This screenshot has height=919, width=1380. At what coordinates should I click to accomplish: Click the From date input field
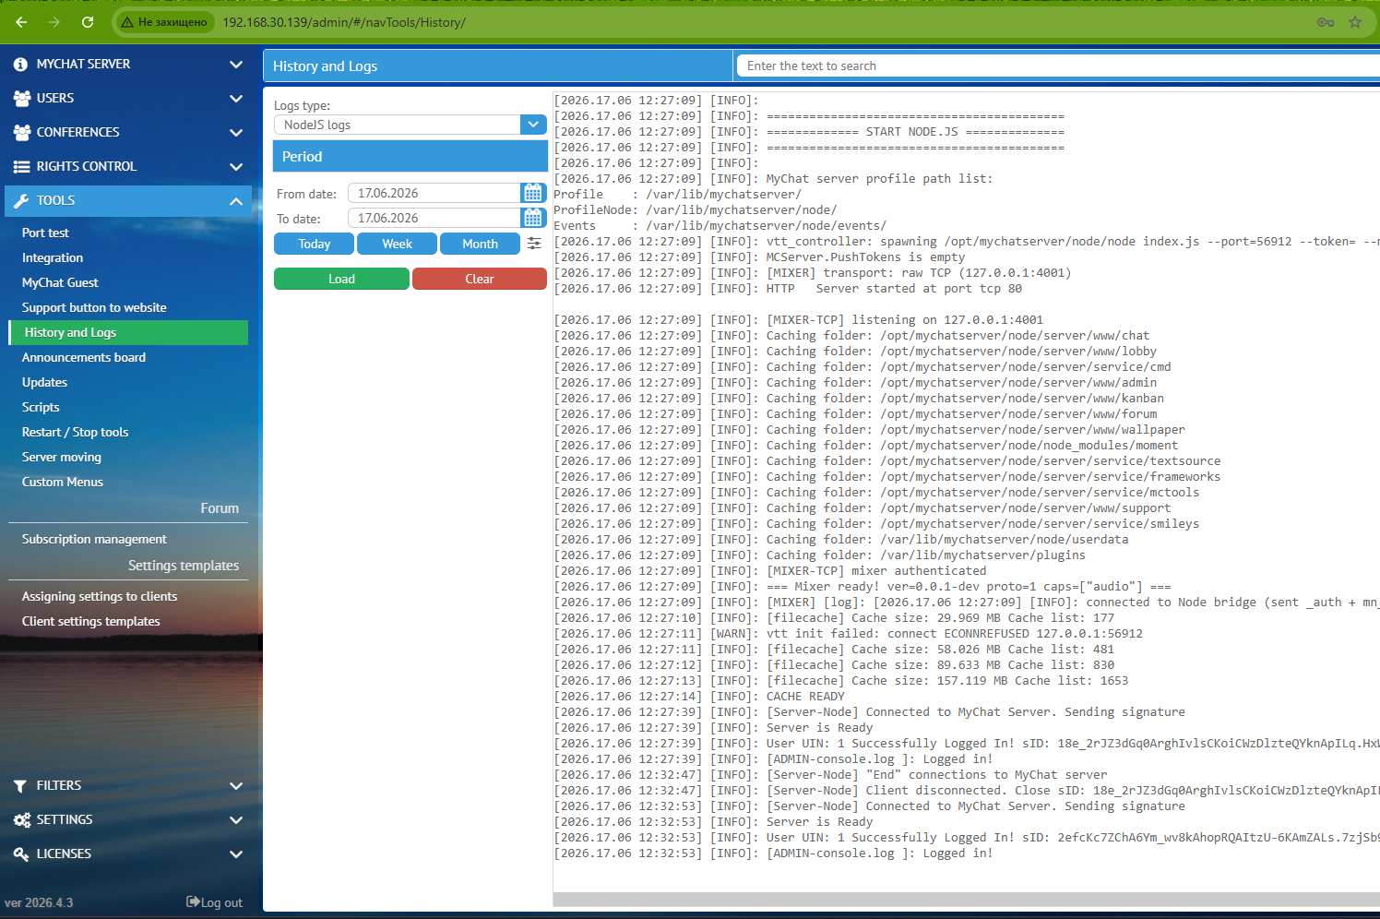pos(434,193)
